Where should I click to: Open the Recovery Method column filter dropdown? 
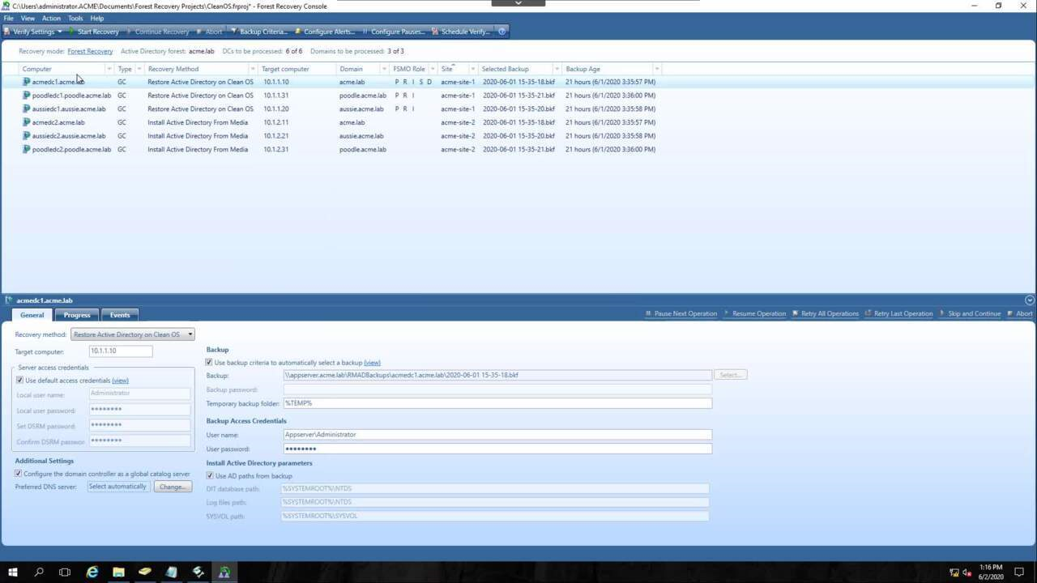click(x=253, y=69)
